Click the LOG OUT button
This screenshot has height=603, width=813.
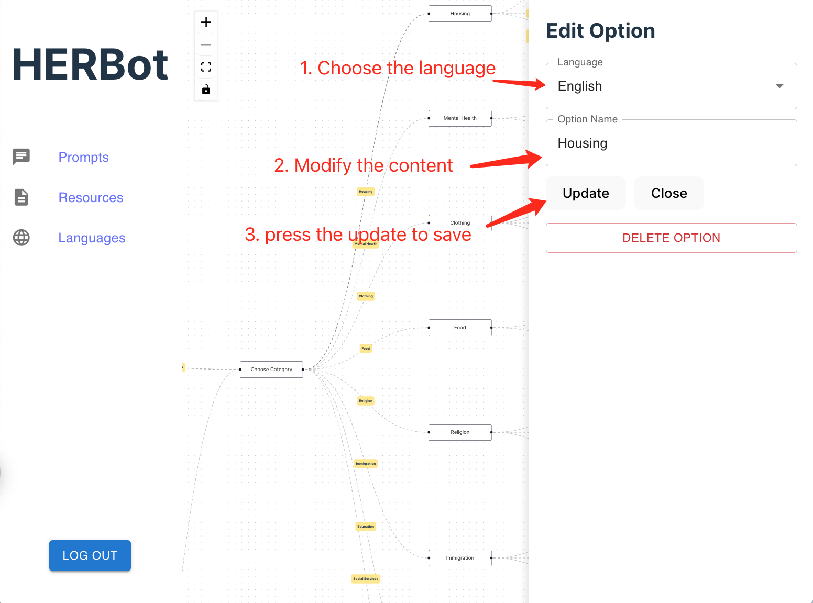coord(90,555)
